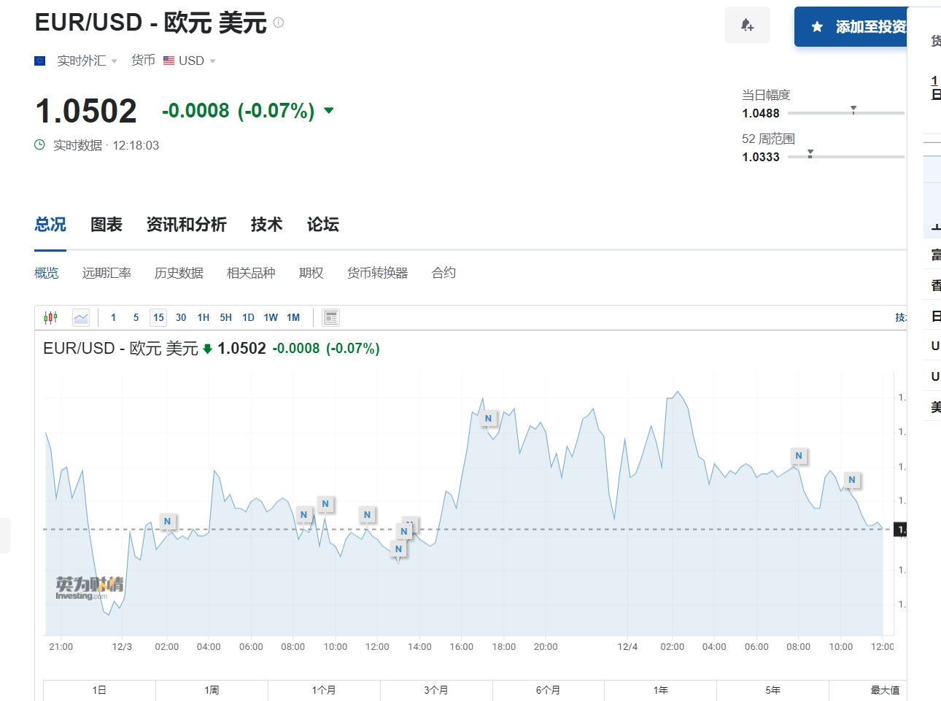
Task: Open the 历史数据 link
Action: click(x=179, y=273)
